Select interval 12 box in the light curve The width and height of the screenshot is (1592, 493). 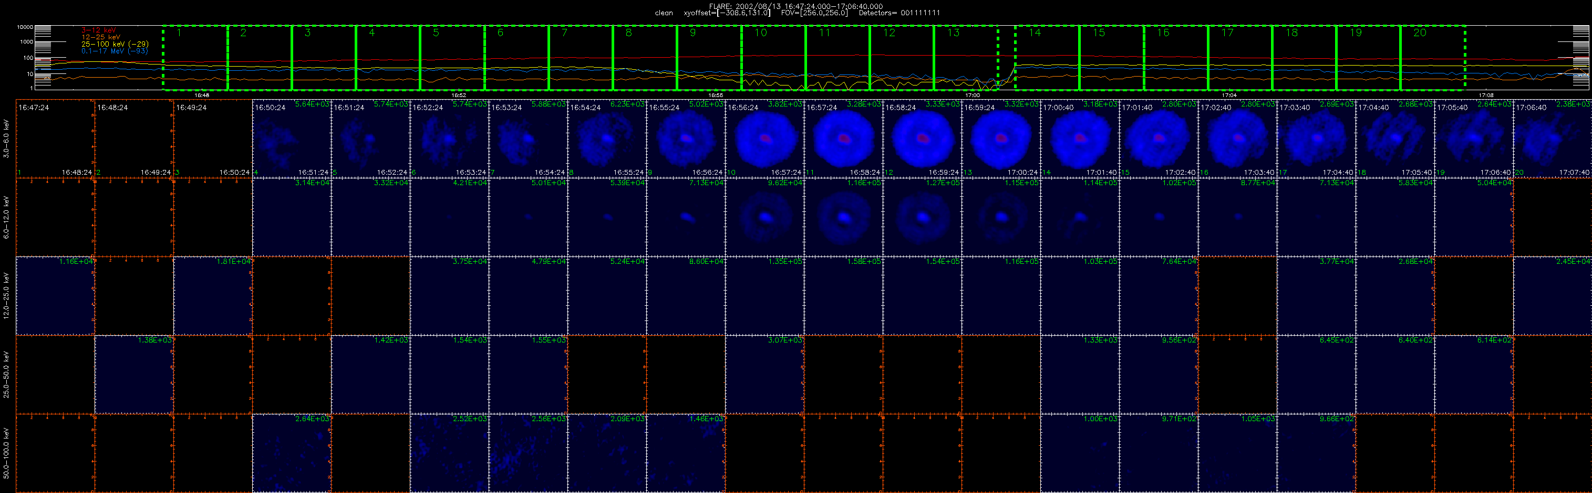tap(902, 58)
